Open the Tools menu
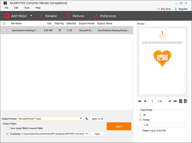The height and width of the screenshot is (143, 192). 27,8
